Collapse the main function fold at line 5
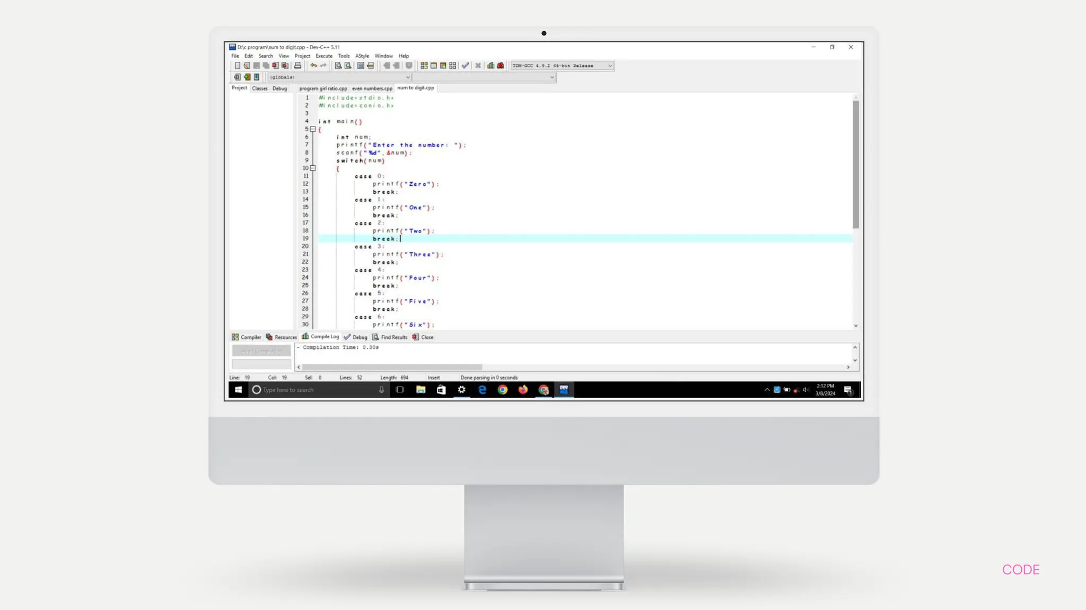The height and width of the screenshot is (610, 1086). [313, 129]
